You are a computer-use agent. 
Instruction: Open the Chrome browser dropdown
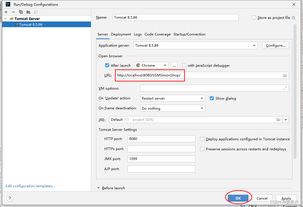151,66
